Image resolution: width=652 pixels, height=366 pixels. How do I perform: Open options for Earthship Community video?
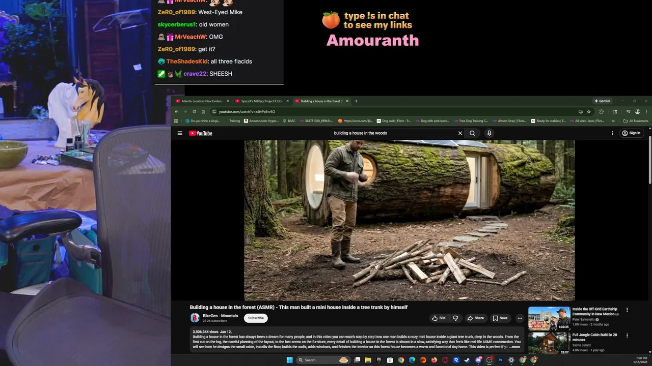tap(627, 310)
